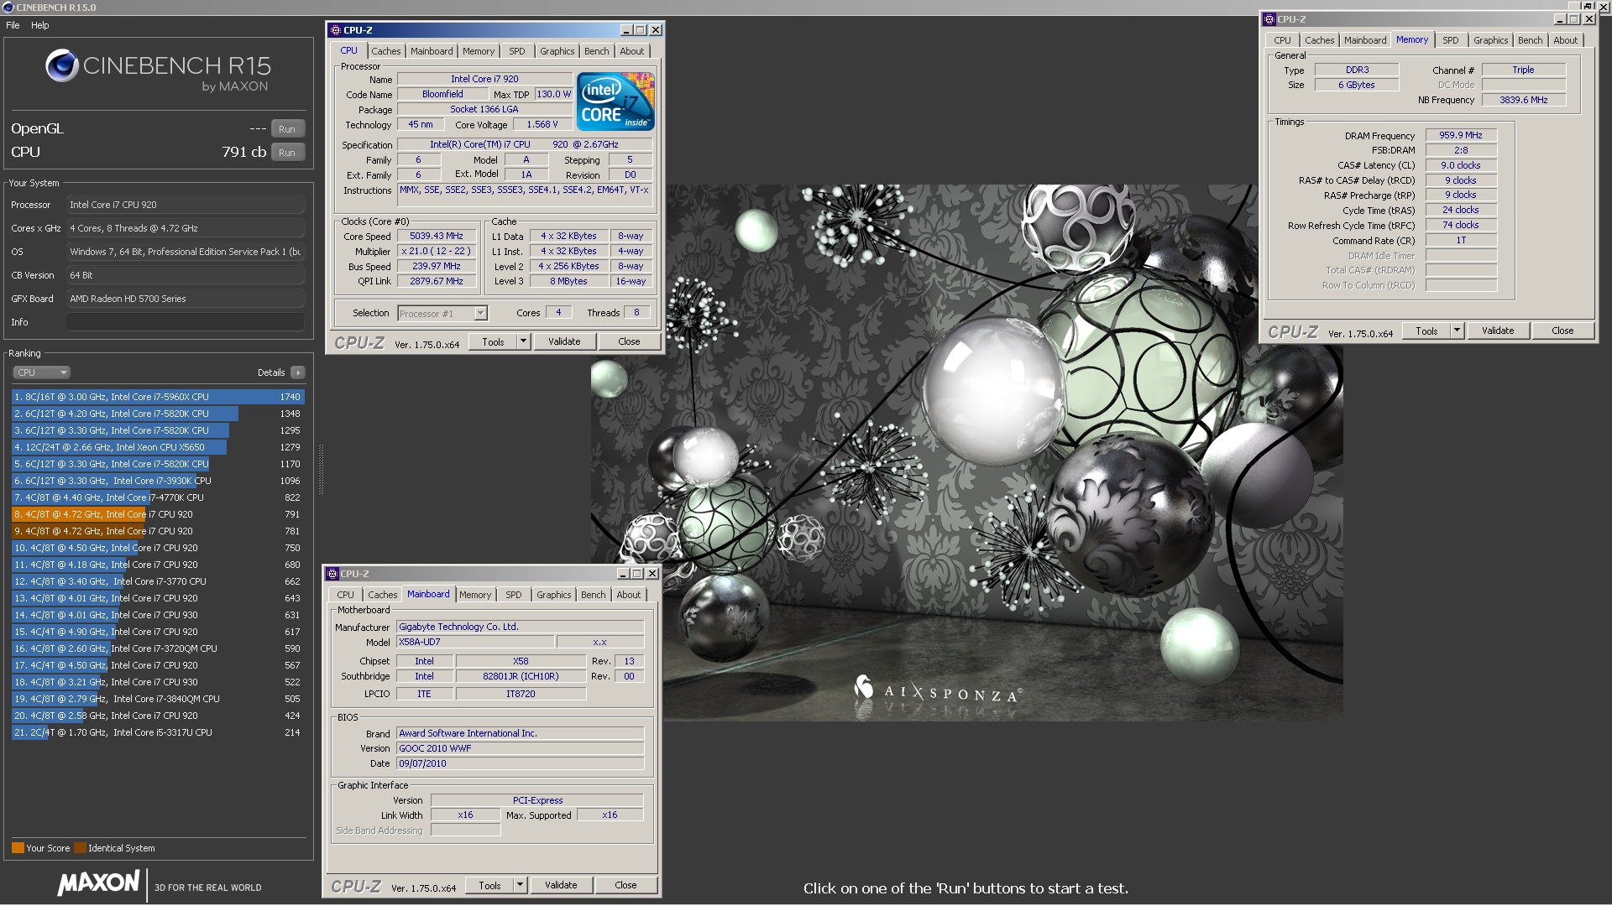Select ranking row 8 highlighted 791 score
Image resolution: width=1612 pixels, height=906 pixels.
pyautogui.click(x=158, y=514)
